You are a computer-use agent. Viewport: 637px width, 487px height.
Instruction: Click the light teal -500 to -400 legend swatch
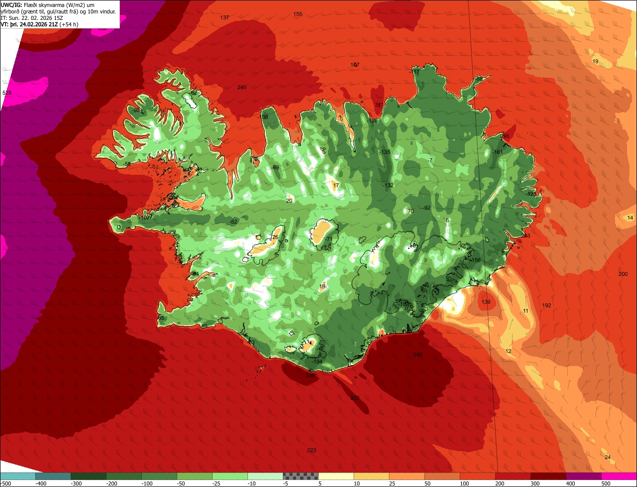pyautogui.click(x=18, y=476)
